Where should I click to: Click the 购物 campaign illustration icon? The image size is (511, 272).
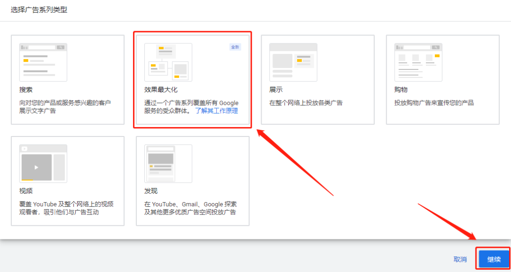tap(418, 62)
